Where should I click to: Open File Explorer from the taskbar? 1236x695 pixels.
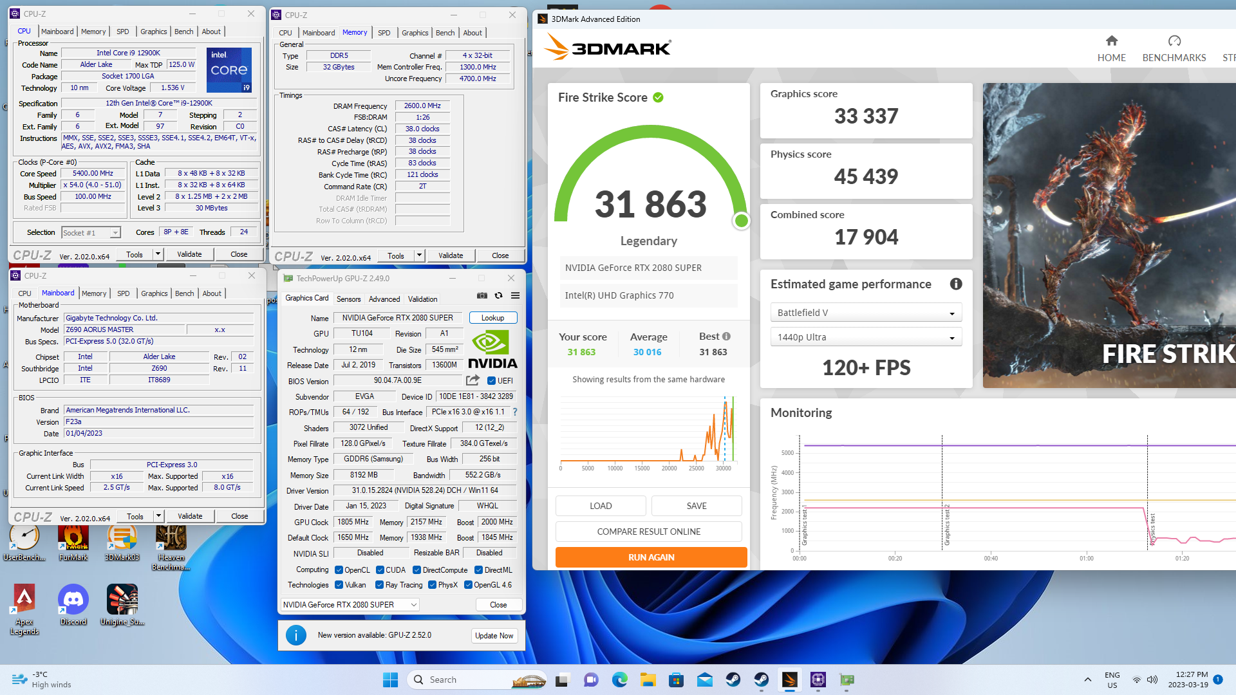click(x=648, y=680)
